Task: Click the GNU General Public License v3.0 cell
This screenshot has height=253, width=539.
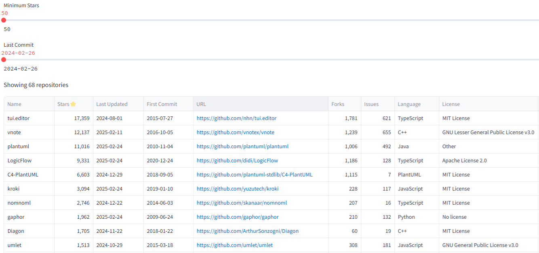Action: [489, 245]
